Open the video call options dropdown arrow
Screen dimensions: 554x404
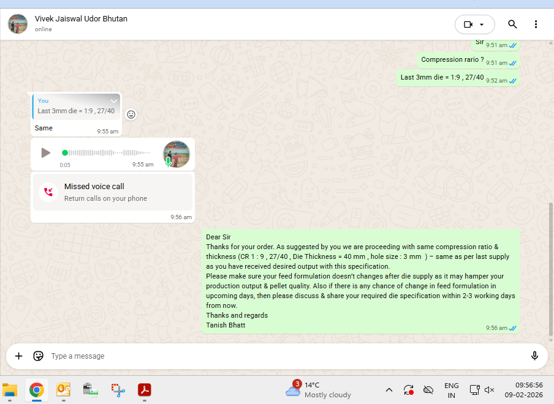coord(482,24)
